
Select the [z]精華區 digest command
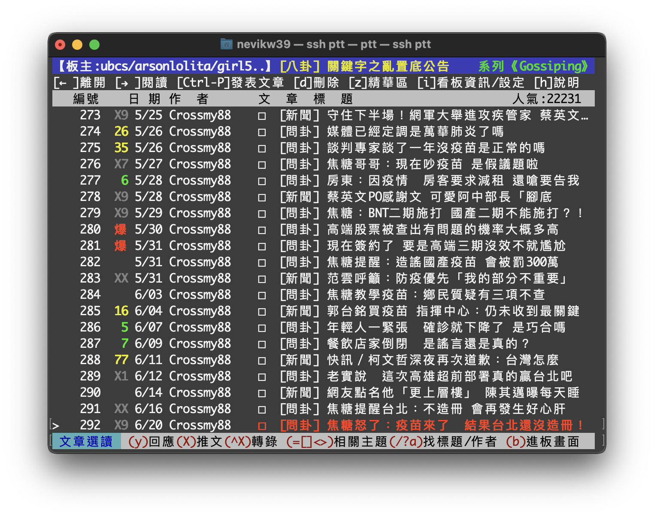click(378, 82)
